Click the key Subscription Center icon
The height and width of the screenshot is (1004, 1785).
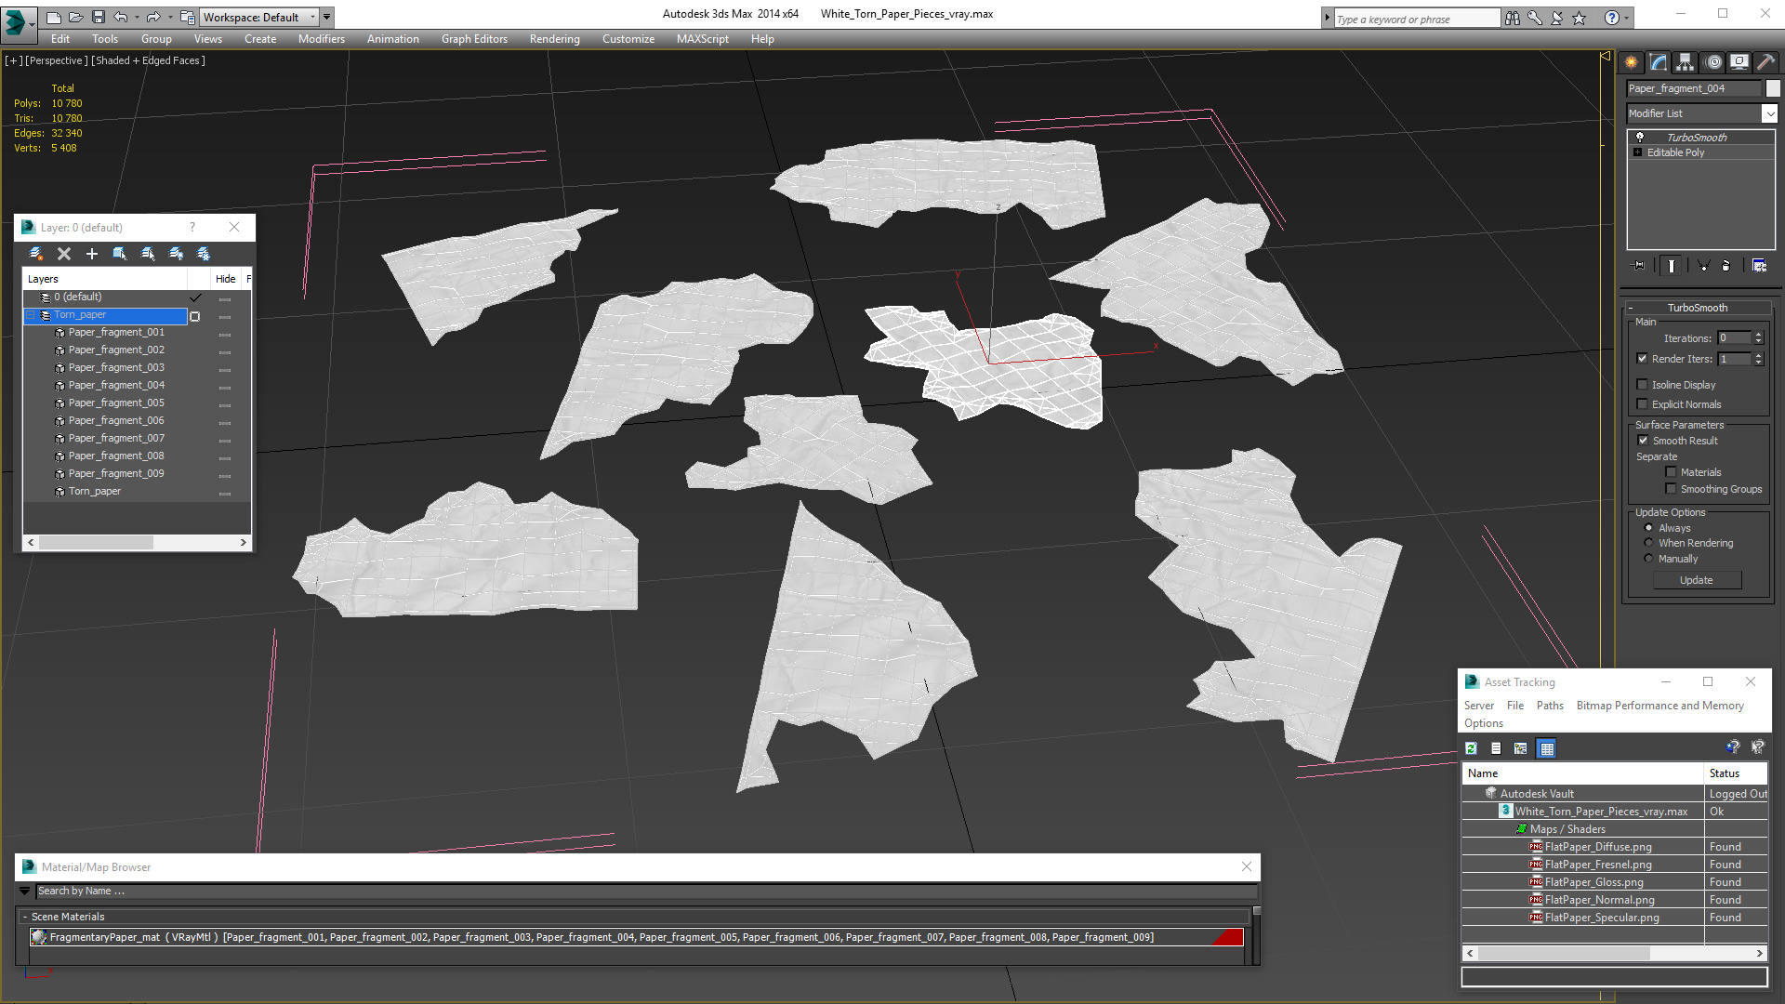pyautogui.click(x=1535, y=18)
